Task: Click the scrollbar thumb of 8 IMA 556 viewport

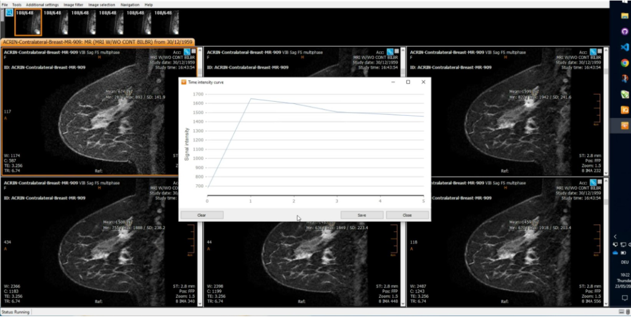Action: coord(605,201)
